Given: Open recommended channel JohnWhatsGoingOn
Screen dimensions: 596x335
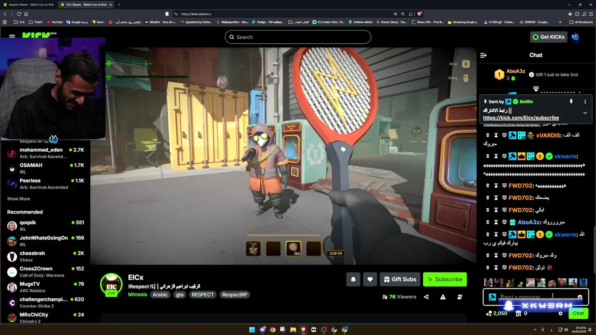Looking at the screenshot, I should tap(46, 241).
